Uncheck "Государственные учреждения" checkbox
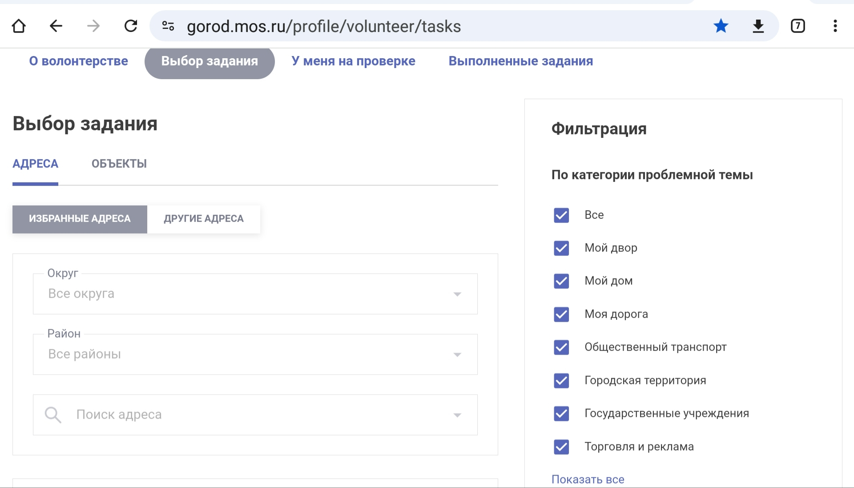Viewport: 854px width, 488px height. point(561,413)
